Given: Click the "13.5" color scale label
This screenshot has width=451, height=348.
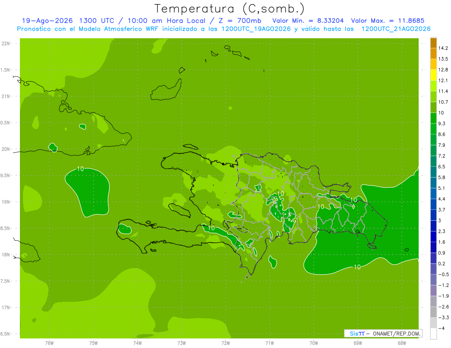Looking at the screenshot, I should pyautogui.click(x=443, y=59).
